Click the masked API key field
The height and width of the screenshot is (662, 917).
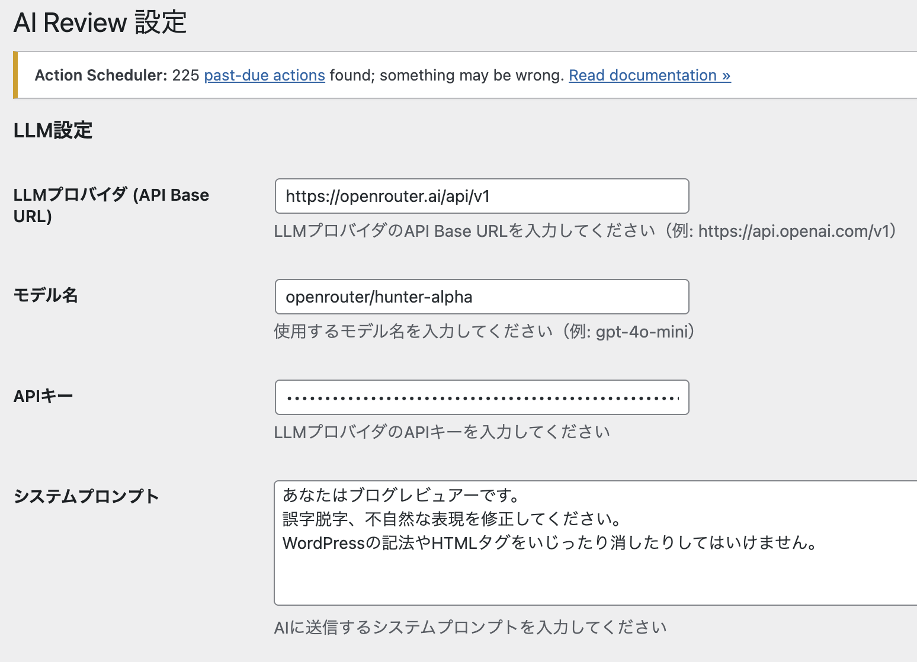(482, 397)
